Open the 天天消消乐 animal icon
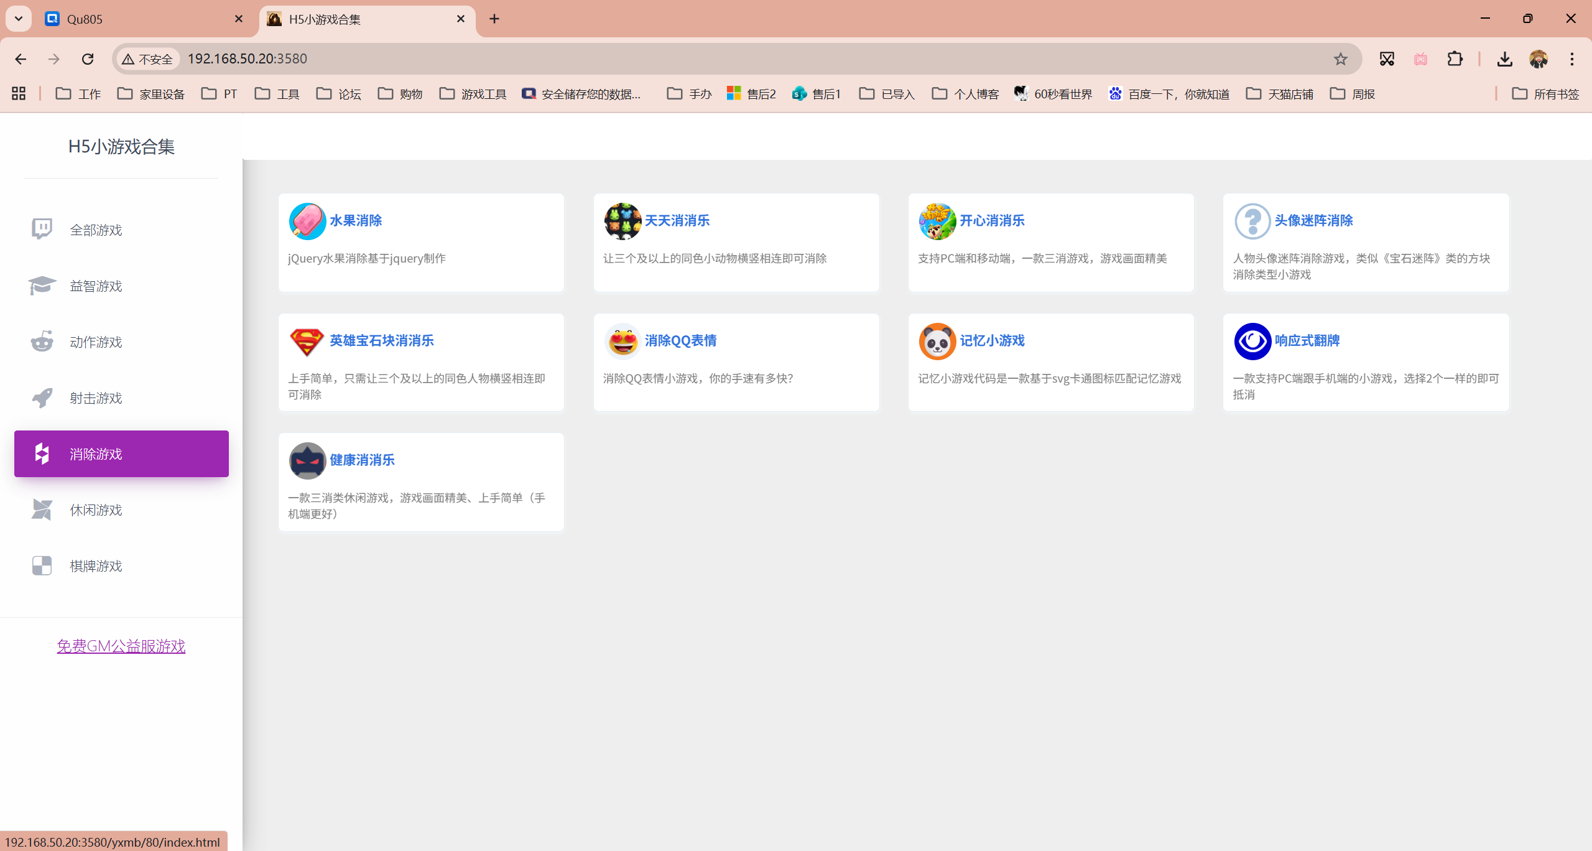This screenshot has height=851, width=1592. pos(622,221)
